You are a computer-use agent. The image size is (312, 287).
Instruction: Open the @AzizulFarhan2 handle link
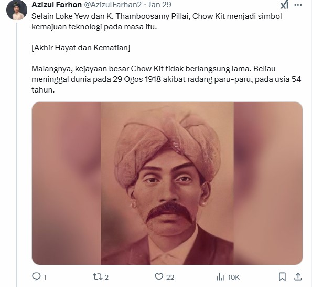click(x=113, y=5)
